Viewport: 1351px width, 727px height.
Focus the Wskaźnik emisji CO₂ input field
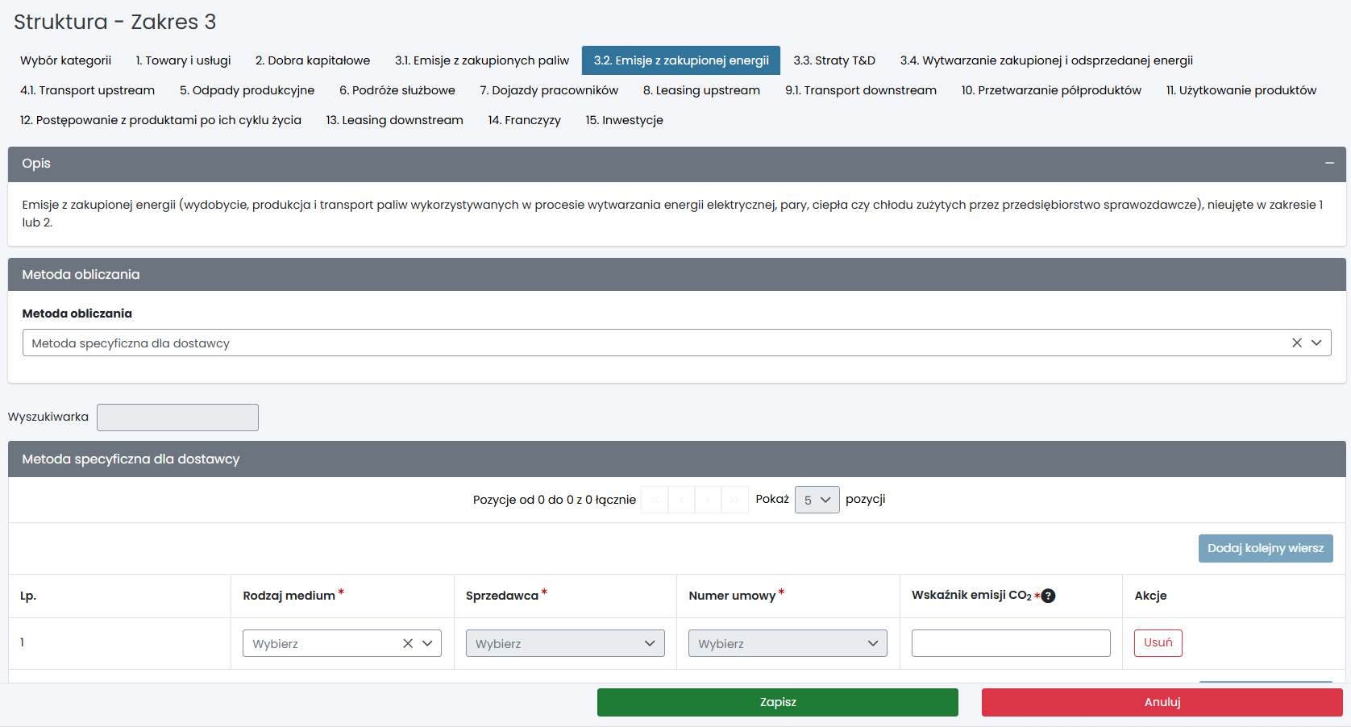tap(1010, 643)
